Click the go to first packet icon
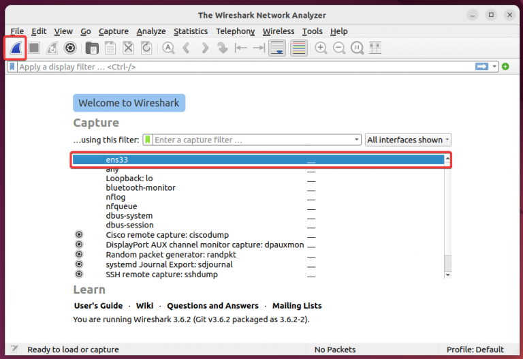Viewport: 523px width, 359px height. [x=240, y=48]
